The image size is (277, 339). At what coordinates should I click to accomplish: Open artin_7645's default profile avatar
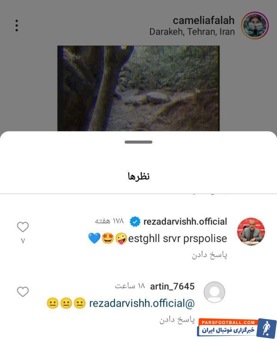coord(214,292)
